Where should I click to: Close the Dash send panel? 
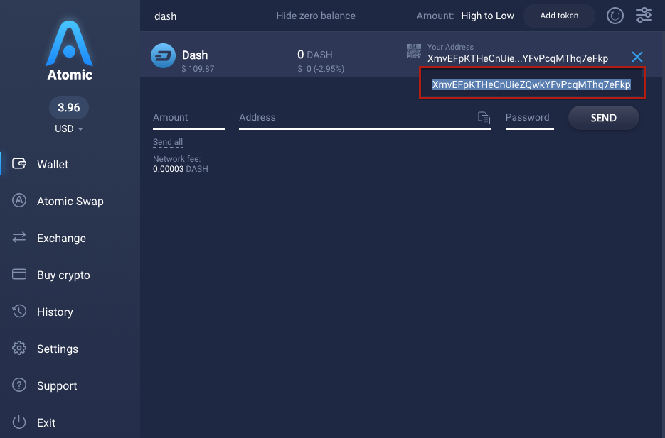pyautogui.click(x=637, y=57)
